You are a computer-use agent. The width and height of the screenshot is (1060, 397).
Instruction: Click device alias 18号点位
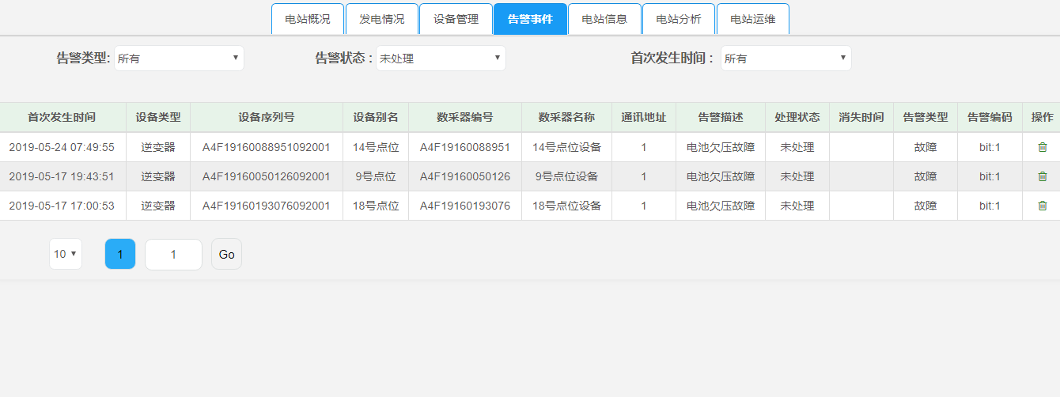(x=376, y=206)
